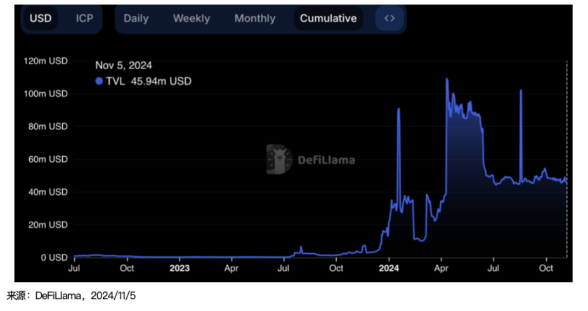The image size is (588, 311).
Task: Select the Daily interval tab
Action: coord(136,18)
